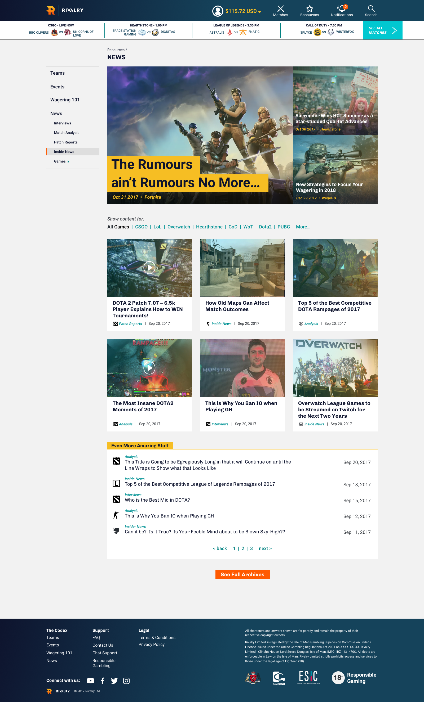Viewport: 424px width, 702px height.
Task: Click the Fnatic team logo
Action: click(243, 33)
